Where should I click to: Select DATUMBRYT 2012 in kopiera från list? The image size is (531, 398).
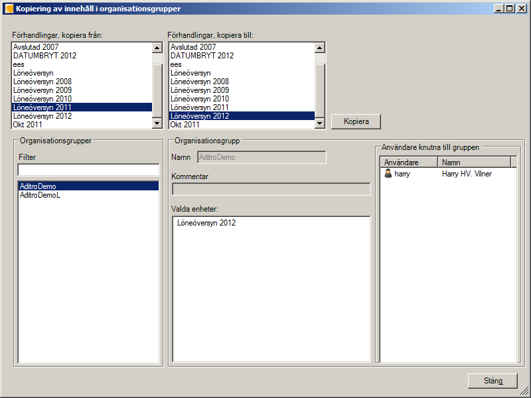pyautogui.click(x=82, y=56)
